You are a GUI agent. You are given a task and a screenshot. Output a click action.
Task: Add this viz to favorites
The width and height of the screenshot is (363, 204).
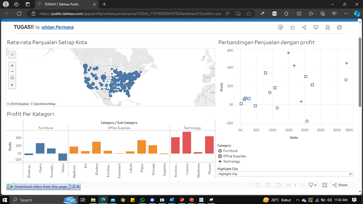[x=292, y=27]
